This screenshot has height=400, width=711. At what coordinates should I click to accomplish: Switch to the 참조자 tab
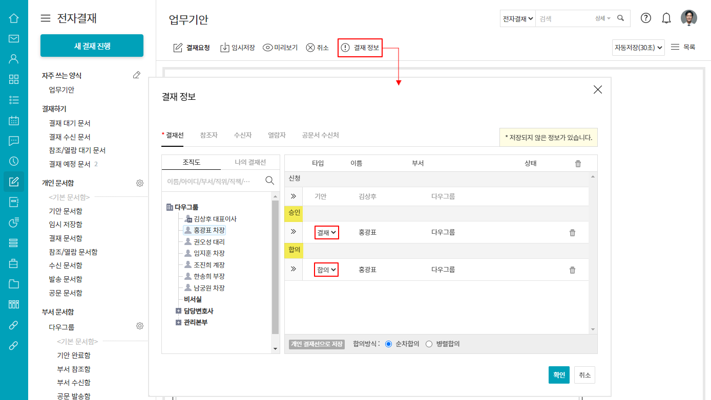208,136
